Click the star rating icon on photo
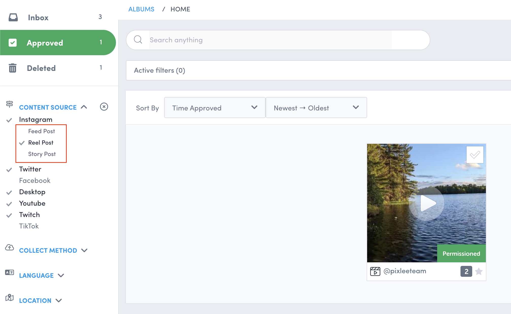Viewport: 511px width, 314px height. (x=479, y=271)
